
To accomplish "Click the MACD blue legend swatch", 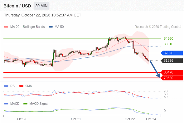I will [x=6, y=104].
